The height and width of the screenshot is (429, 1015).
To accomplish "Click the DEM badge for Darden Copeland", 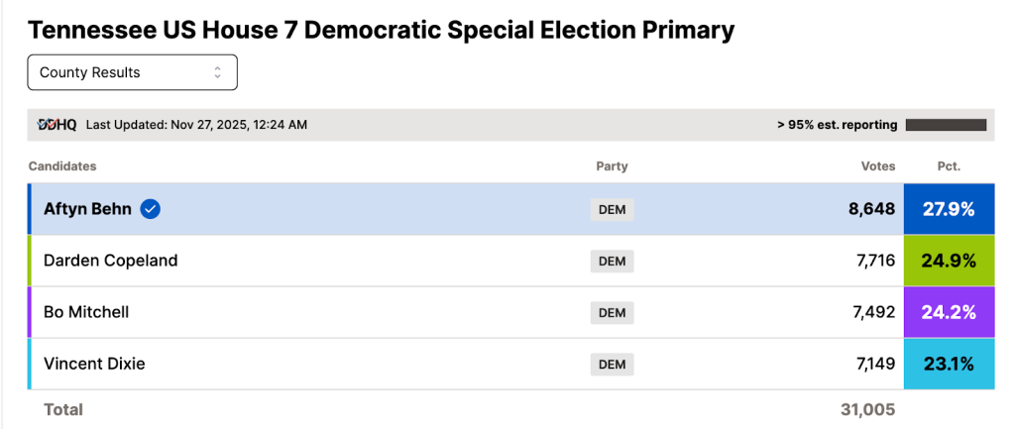I will tap(612, 262).
